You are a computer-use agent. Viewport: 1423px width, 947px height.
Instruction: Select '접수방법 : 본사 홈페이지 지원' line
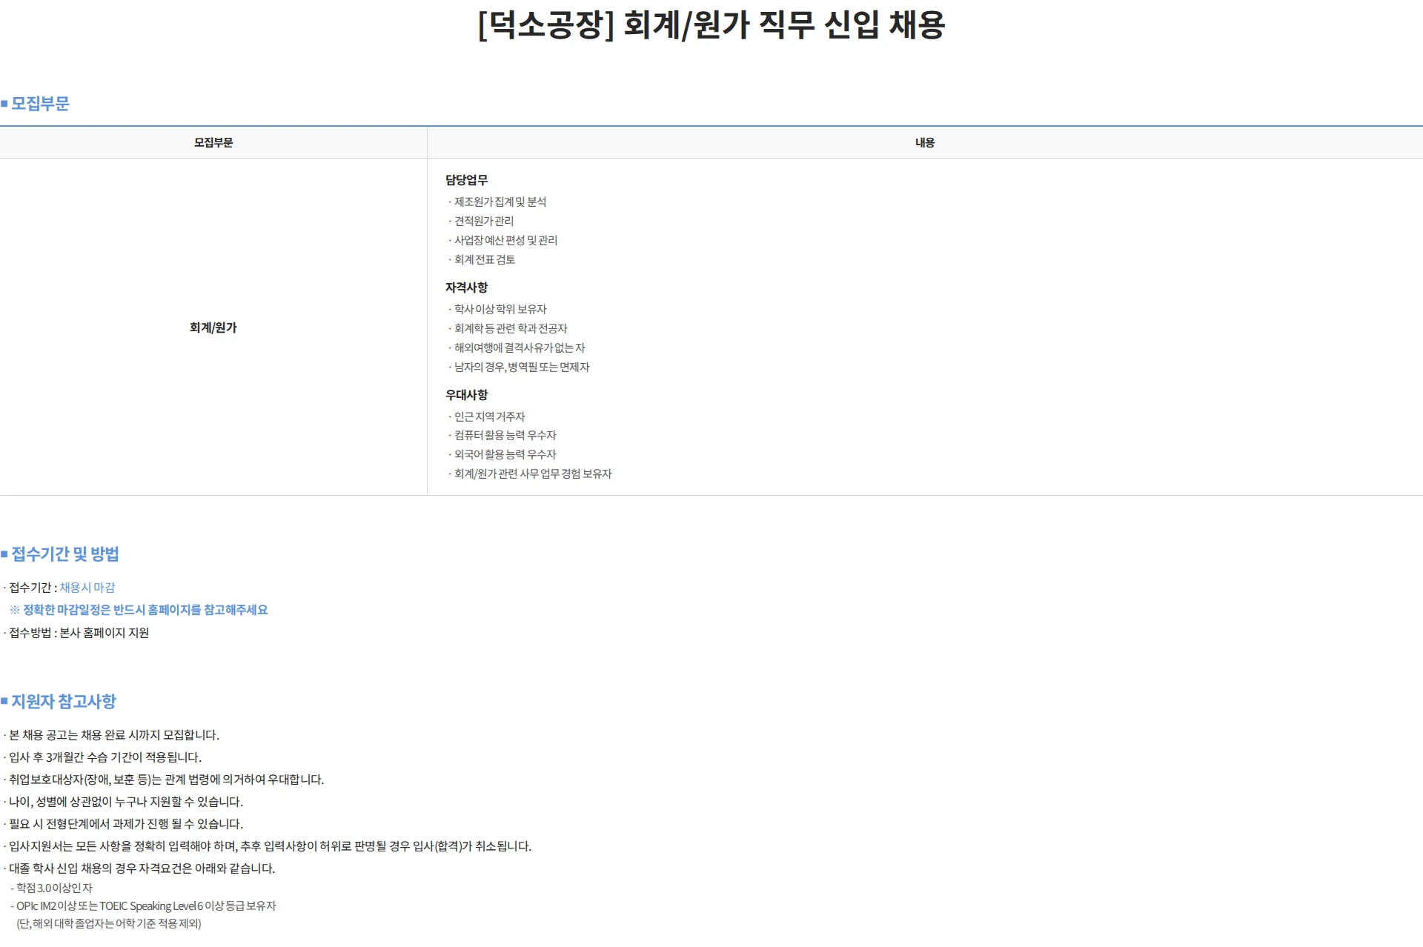79,633
